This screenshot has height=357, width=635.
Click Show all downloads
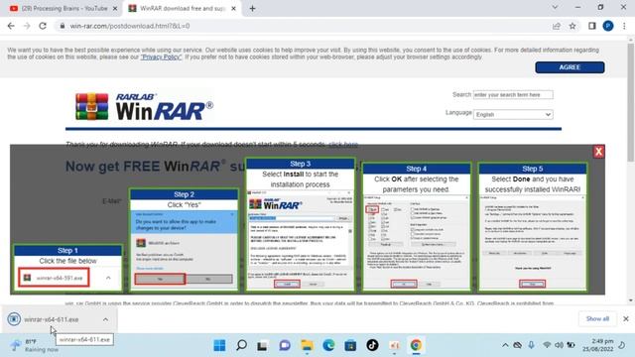point(597,319)
